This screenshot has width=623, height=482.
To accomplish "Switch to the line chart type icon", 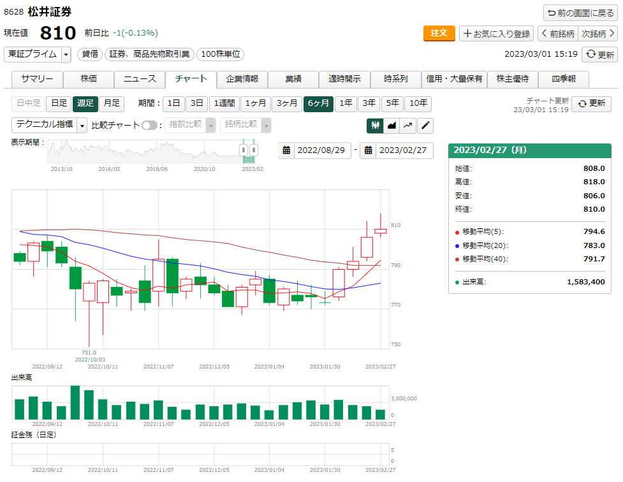I will click(408, 126).
